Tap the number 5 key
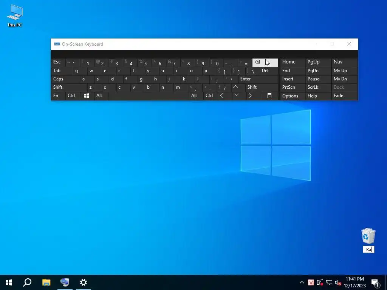Viewport: 387px width, 290px height. click(144, 62)
